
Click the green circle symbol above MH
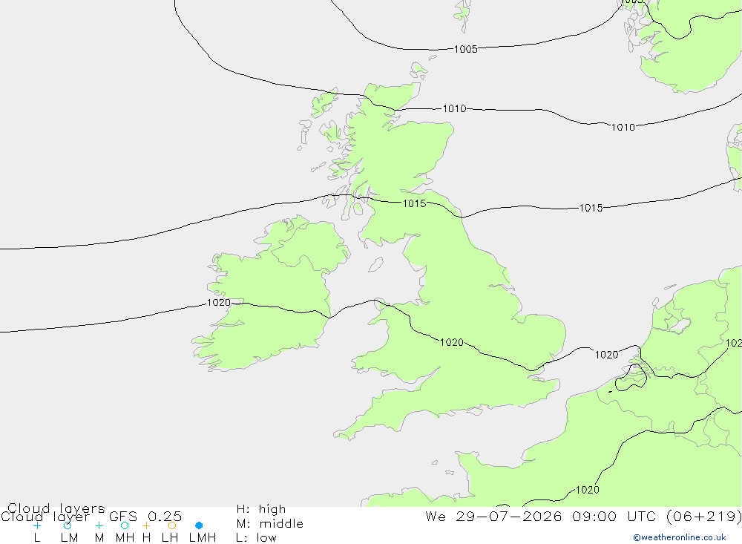coord(125,525)
